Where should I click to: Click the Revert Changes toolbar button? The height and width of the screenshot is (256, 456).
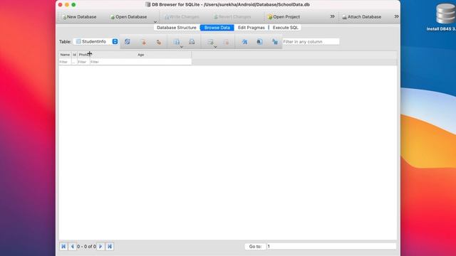pos(232,17)
